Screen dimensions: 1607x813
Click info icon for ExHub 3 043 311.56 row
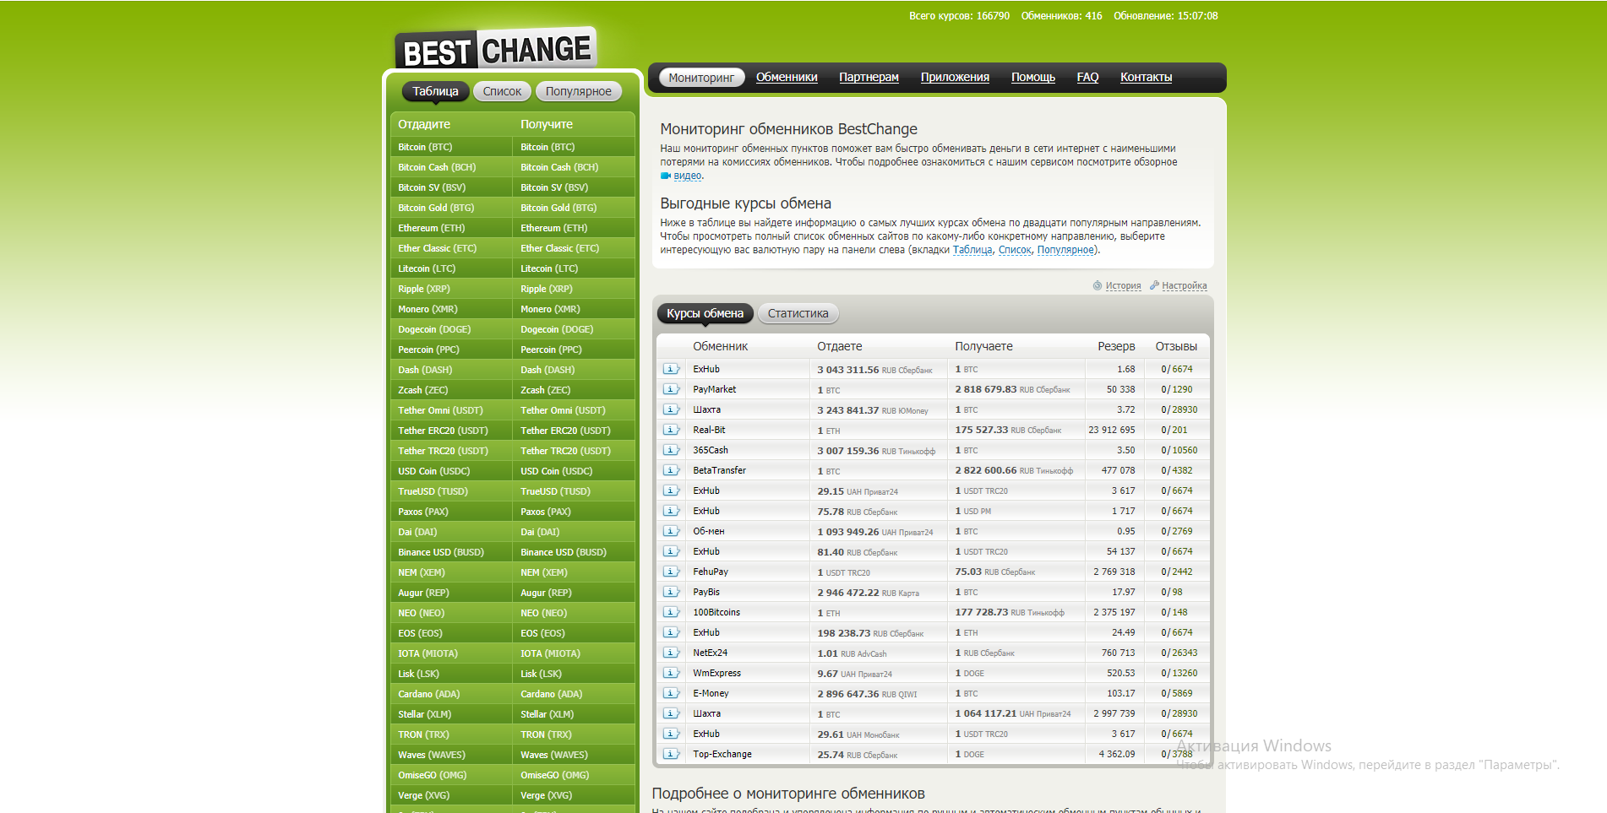671,369
